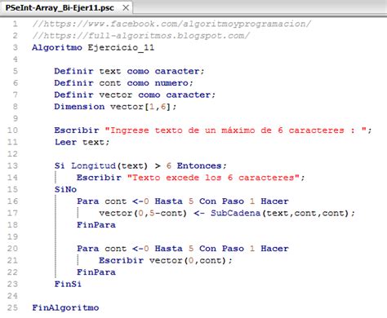Click 'Definir cont como numero;' line
The width and height of the screenshot is (387, 318).
[123, 83]
